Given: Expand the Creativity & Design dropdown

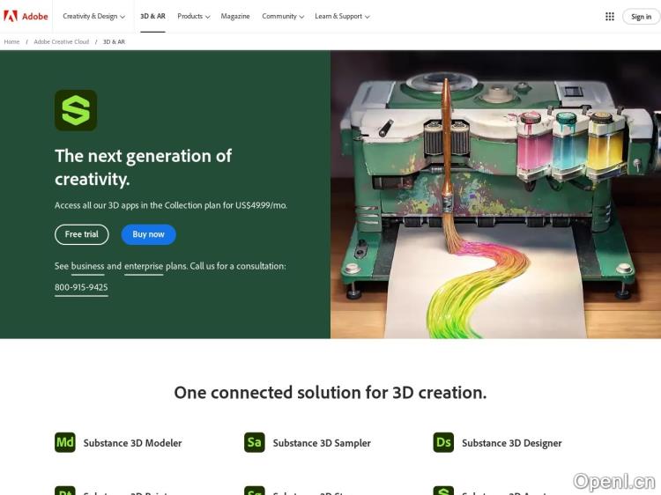Looking at the screenshot, I should pyautogui.click(x=93, y=16).
